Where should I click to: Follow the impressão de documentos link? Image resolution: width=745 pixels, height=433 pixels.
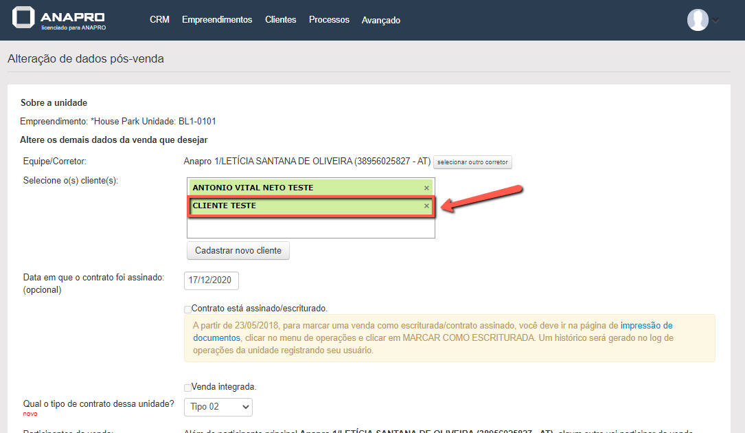(x=646, y=326)
